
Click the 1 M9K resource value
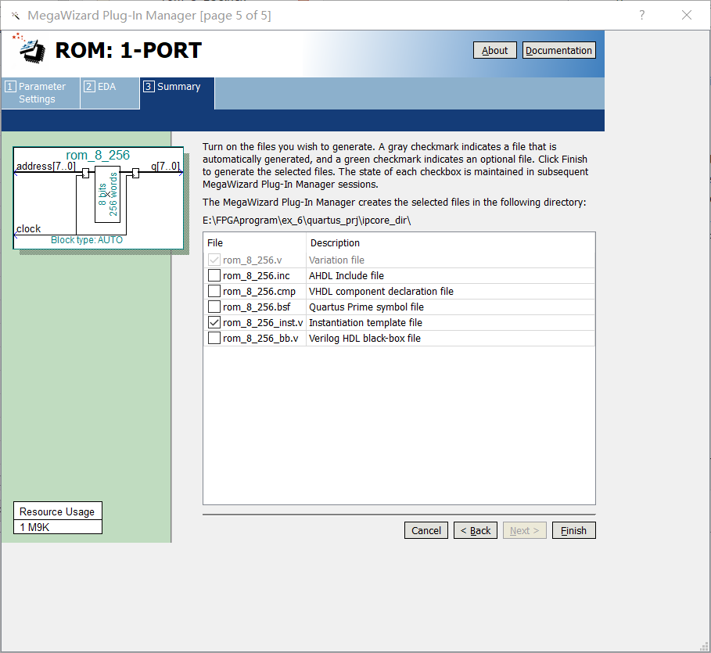34,527
